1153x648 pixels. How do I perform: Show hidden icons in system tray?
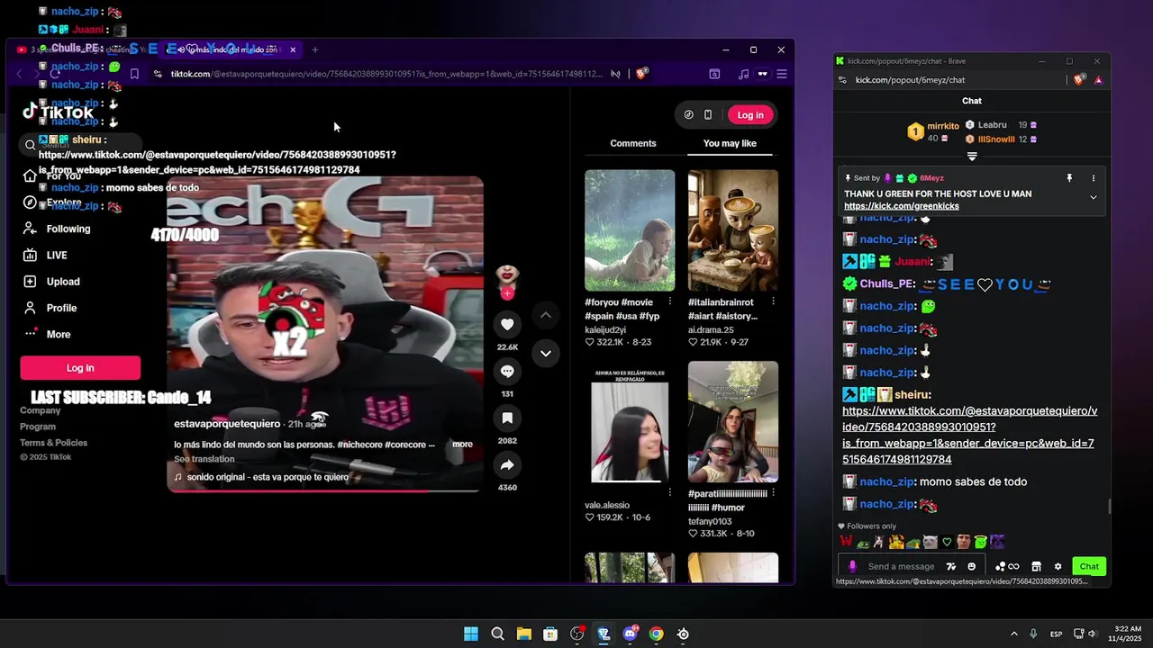coord(1013,634)
